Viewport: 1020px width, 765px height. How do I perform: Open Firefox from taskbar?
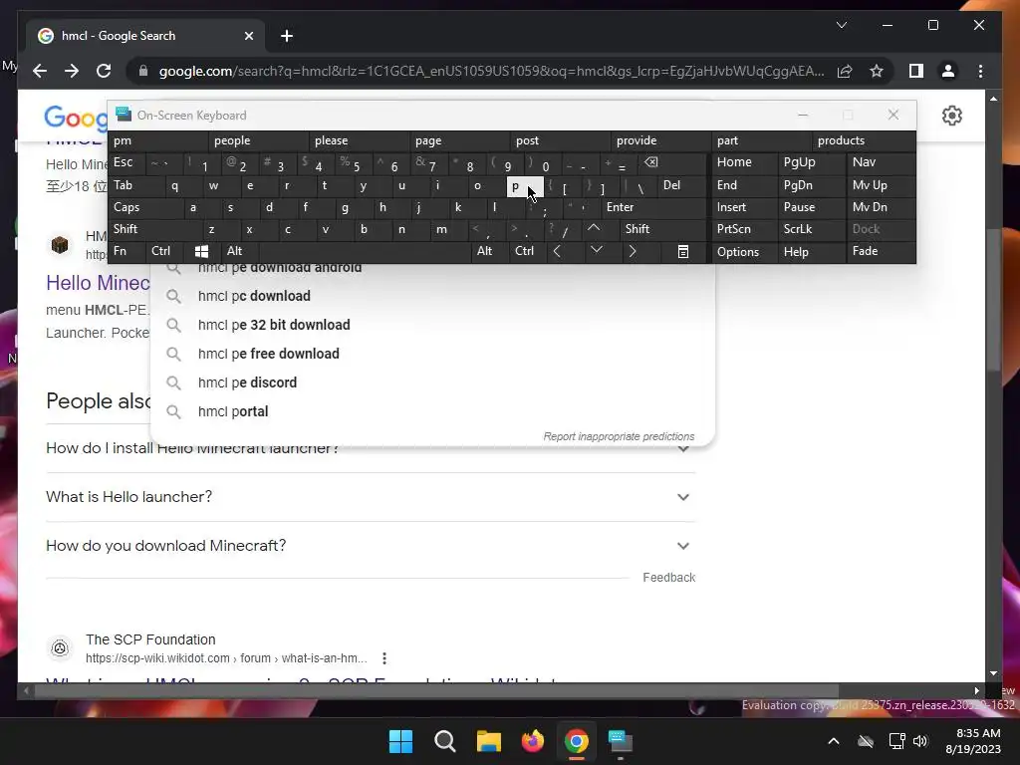coord(533,741)
